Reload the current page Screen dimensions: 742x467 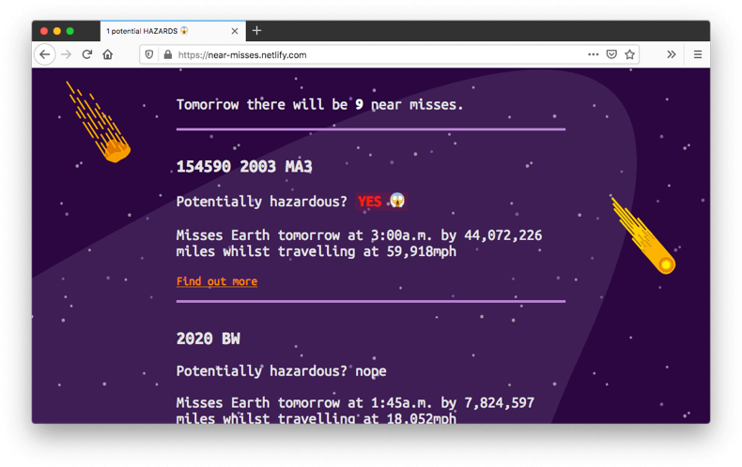(87, 54)
